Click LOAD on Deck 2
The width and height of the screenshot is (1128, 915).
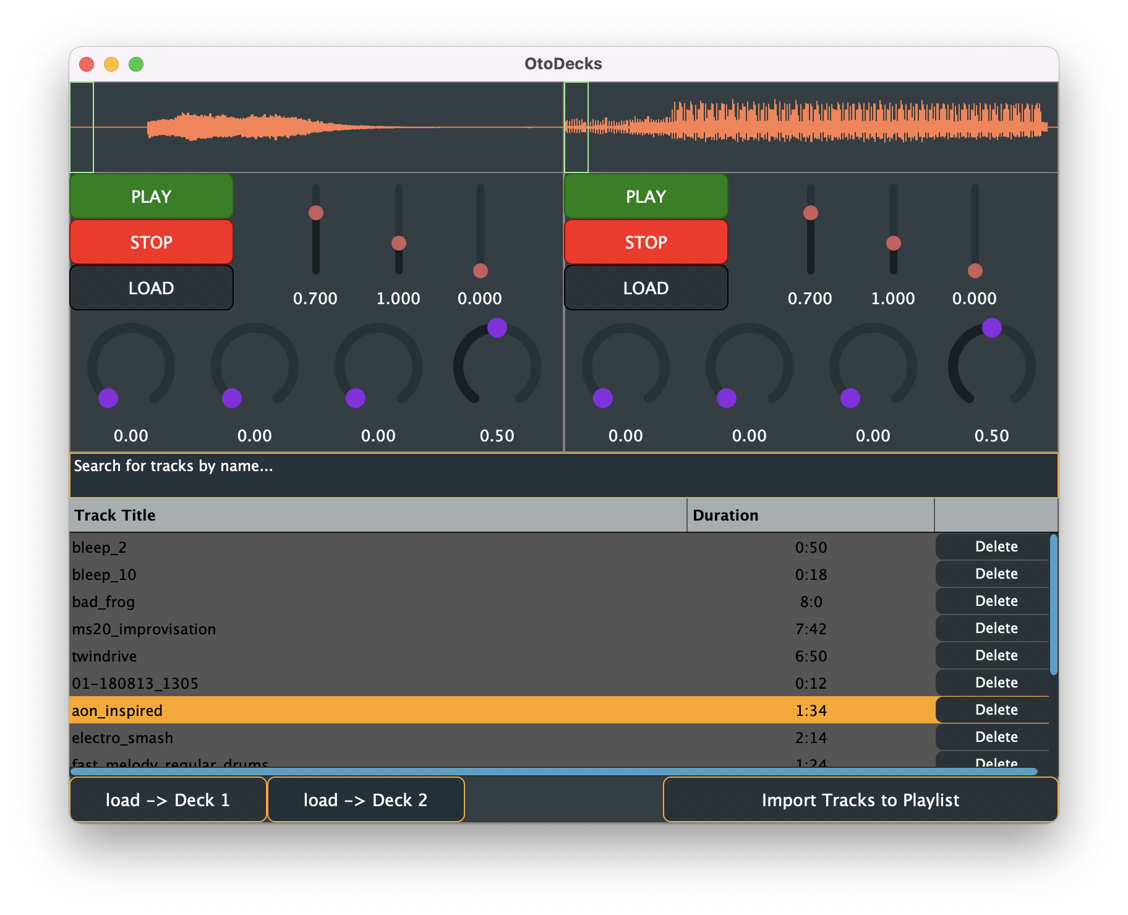646,287
